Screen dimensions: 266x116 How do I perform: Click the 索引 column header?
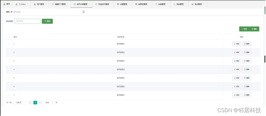pos(15,37)
